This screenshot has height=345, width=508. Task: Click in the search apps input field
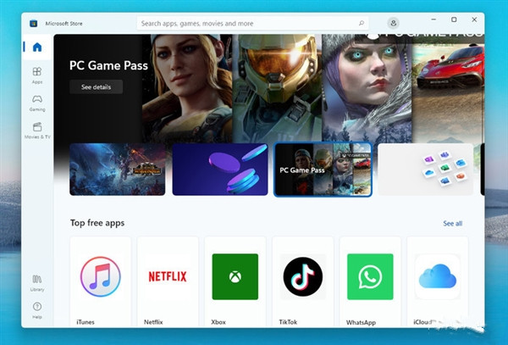252,24
